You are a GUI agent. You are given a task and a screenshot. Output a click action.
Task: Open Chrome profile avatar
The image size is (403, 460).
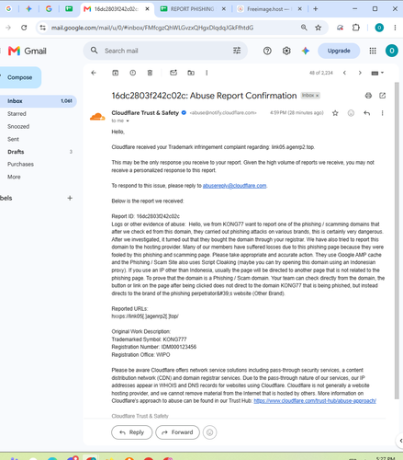pyautogui.click(x=379, y=28)
